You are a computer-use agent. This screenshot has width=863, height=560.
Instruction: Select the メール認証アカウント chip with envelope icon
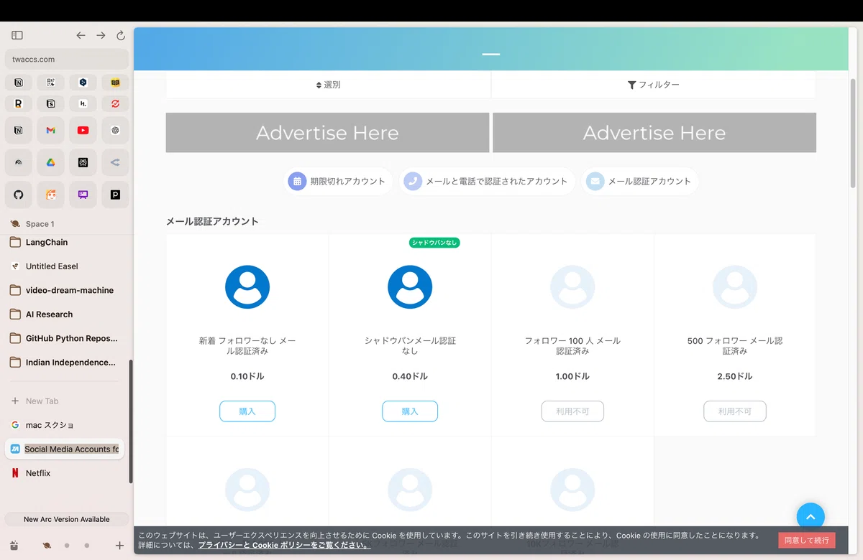click(640, 182)
